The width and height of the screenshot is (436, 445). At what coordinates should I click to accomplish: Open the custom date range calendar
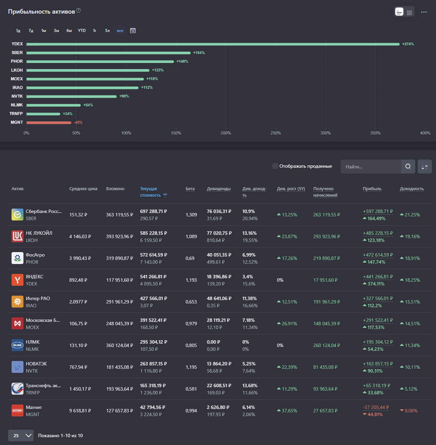133,31
